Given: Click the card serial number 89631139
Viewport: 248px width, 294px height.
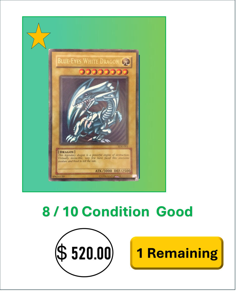Looking at the screenshot, I should [x=59, y=177].
